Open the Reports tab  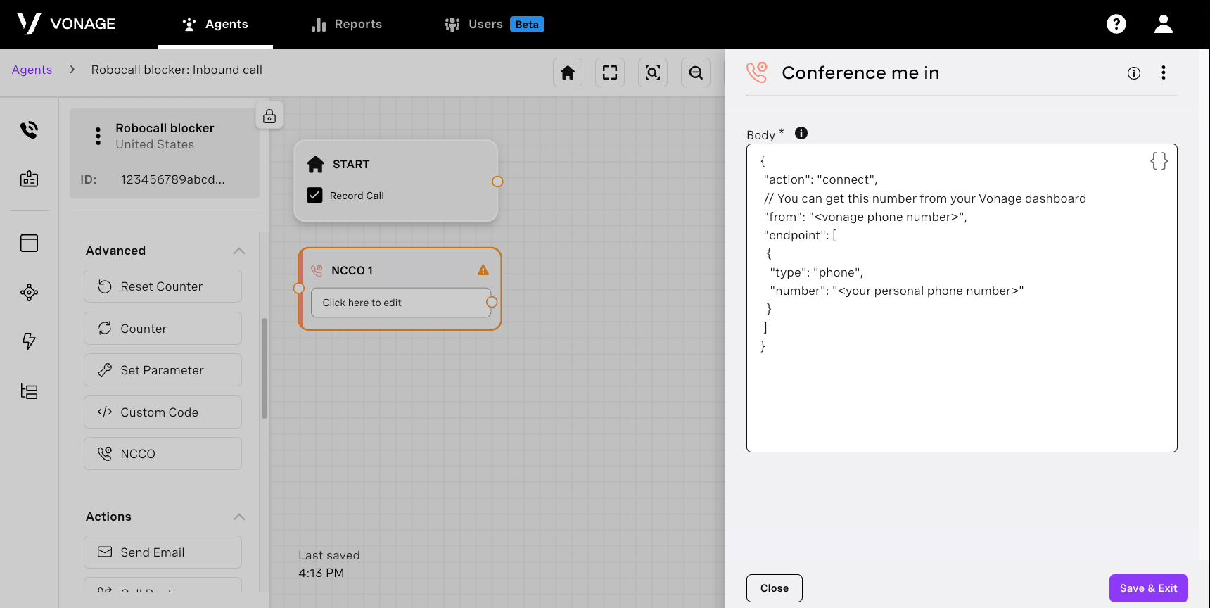click(x=347, y=24)
